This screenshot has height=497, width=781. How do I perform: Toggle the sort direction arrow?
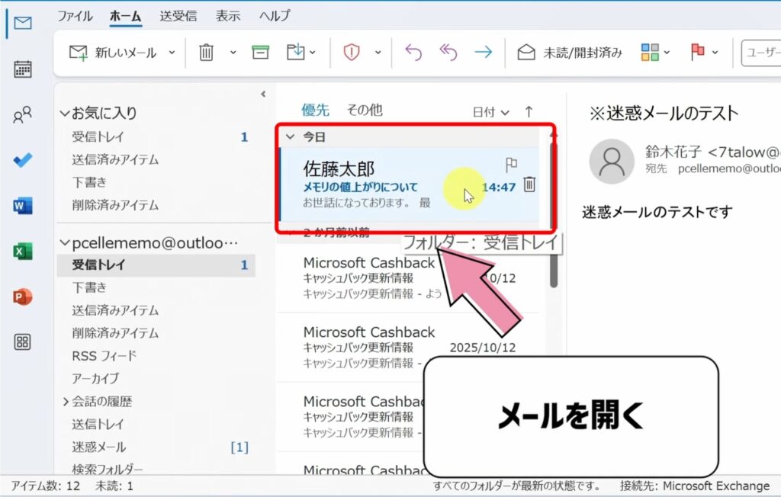click(x=529, y=110)
